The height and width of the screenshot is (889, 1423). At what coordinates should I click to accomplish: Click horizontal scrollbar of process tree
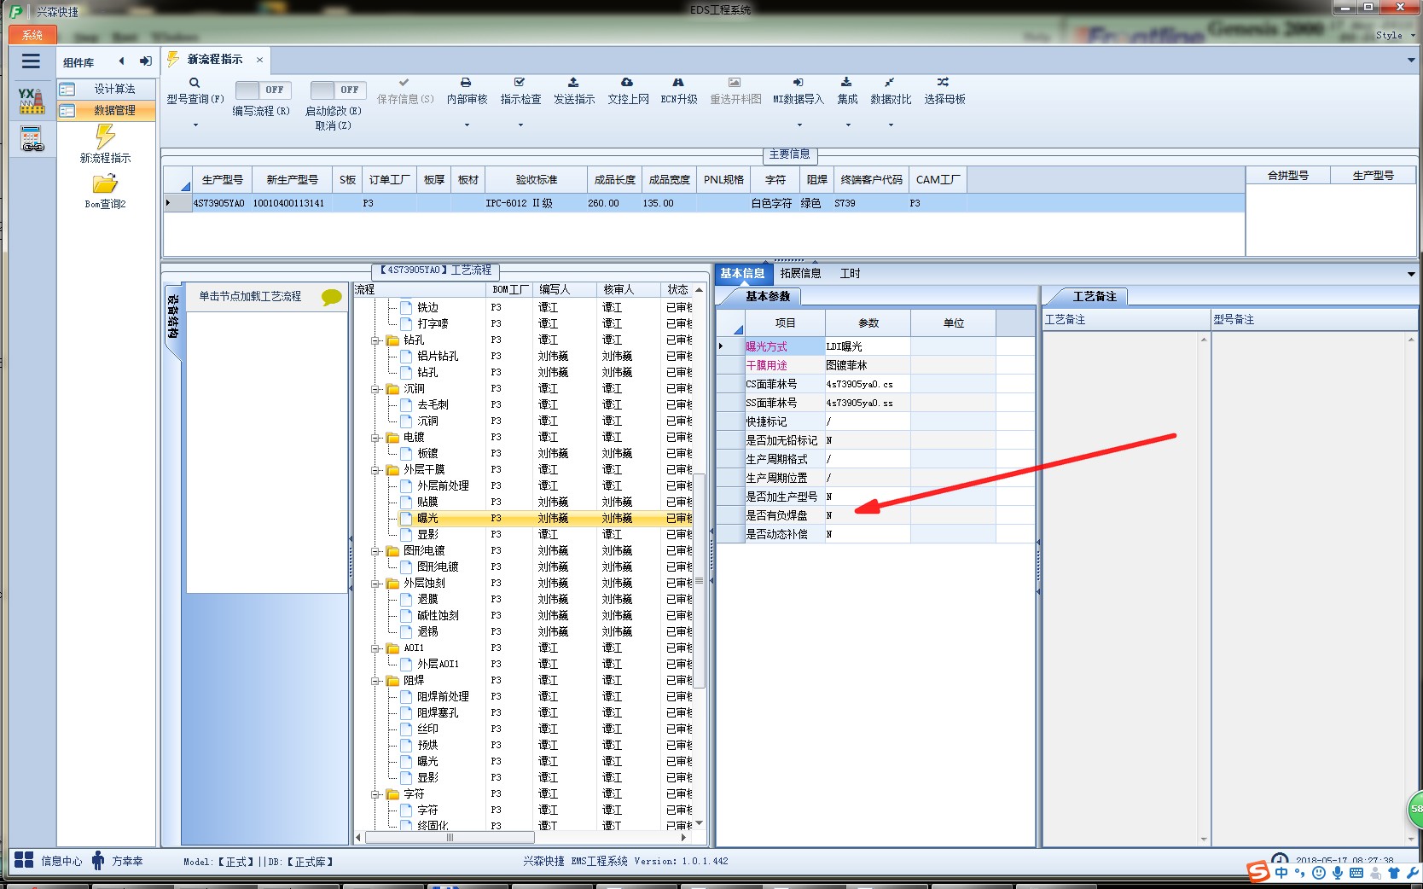450,838
